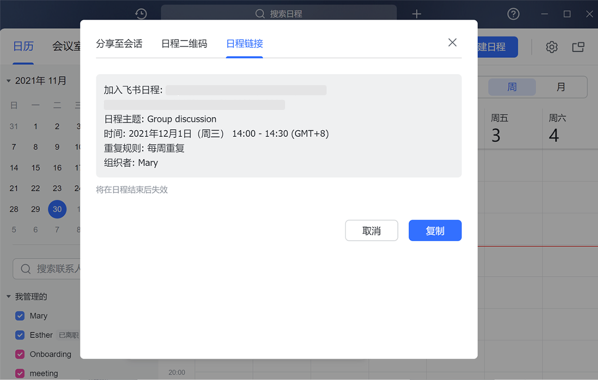Select date 28 in mini calendar
Viewport: 598px width, 380px height.
pos(14,209)
